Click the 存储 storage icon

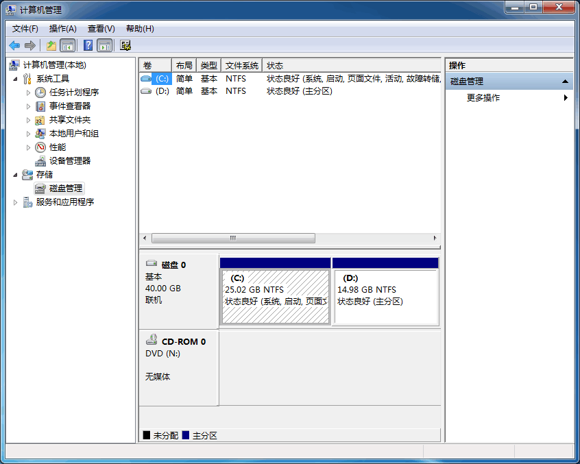27,175
